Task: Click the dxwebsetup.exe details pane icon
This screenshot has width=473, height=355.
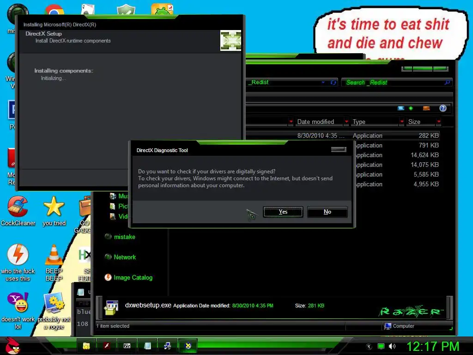Action: (111, 307)
